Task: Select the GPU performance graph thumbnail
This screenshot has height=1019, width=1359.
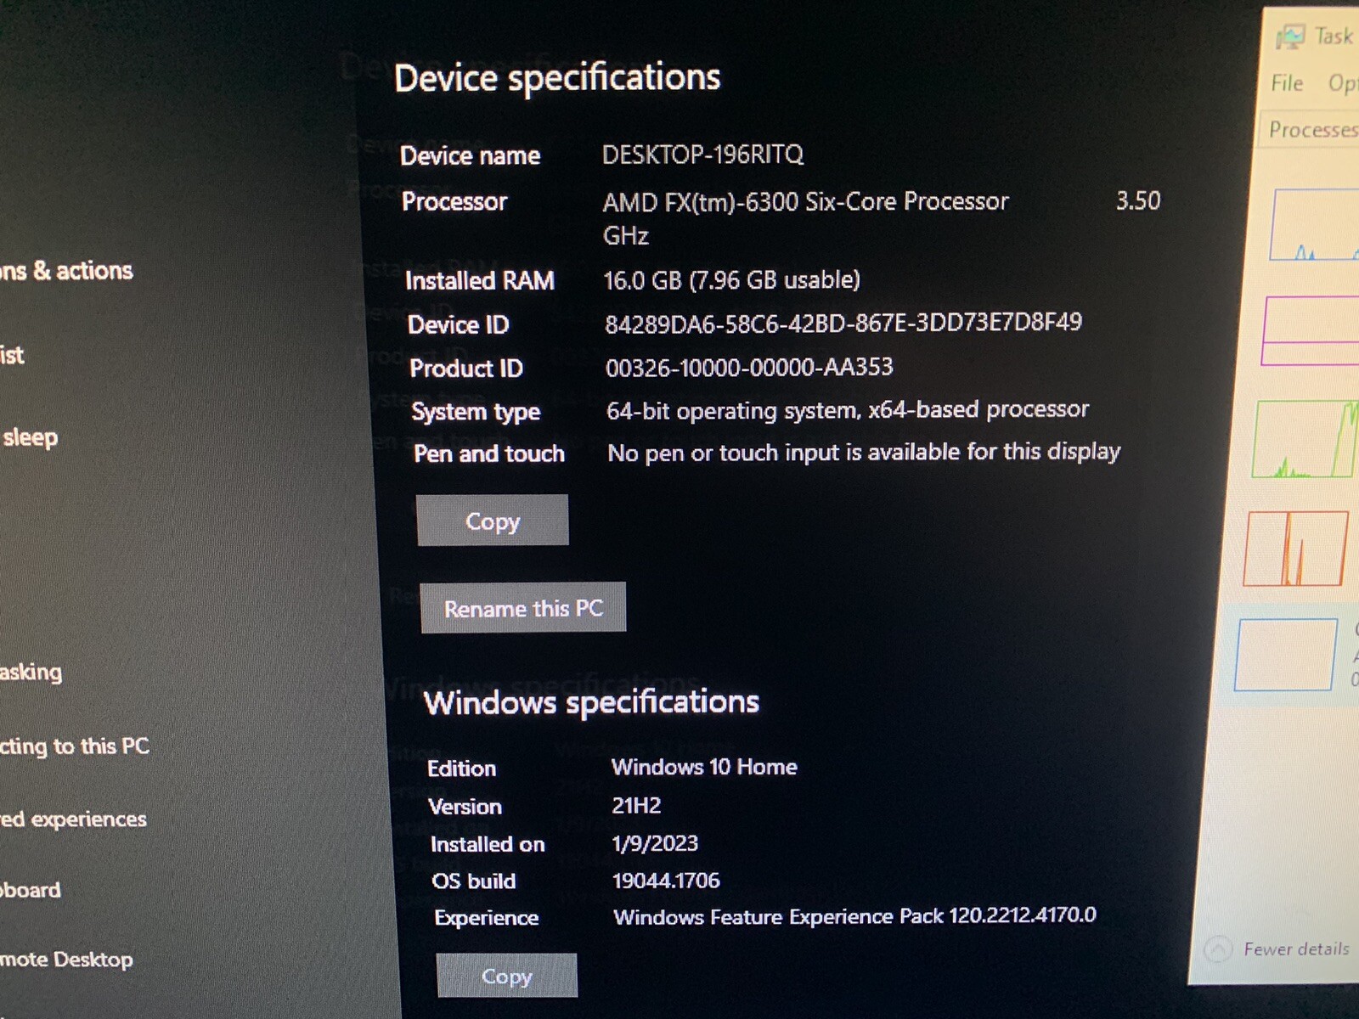Action: click(1285, 654)
